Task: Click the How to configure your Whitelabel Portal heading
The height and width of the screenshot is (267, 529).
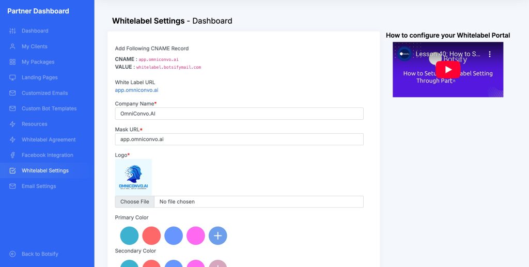Action: tap(448, 36)
